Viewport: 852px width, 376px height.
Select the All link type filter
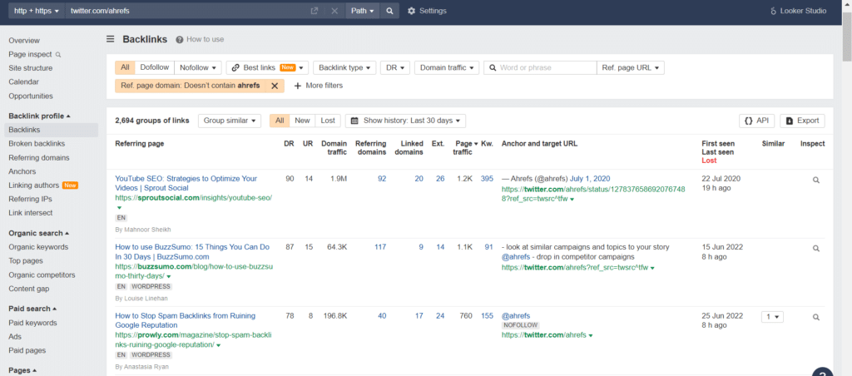pyautogui.click(x=125, y=68)
